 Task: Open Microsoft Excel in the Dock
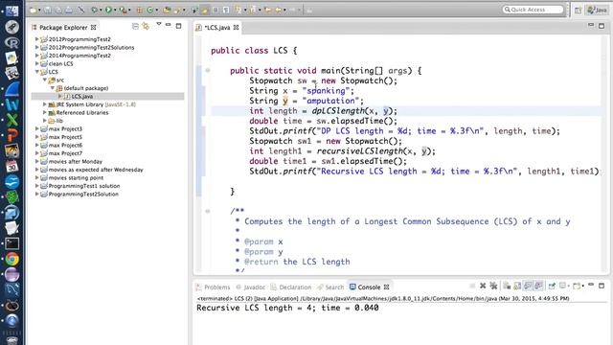point(11,120)
